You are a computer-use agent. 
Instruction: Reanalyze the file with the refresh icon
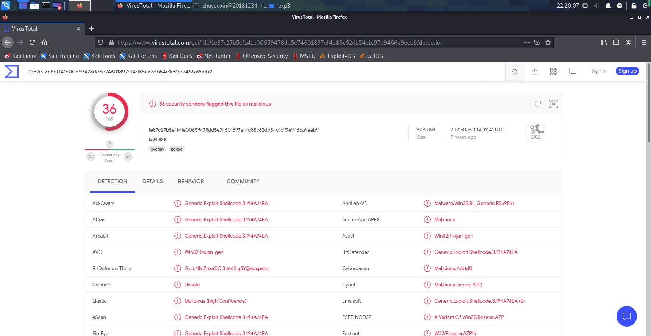click(538, 104)
